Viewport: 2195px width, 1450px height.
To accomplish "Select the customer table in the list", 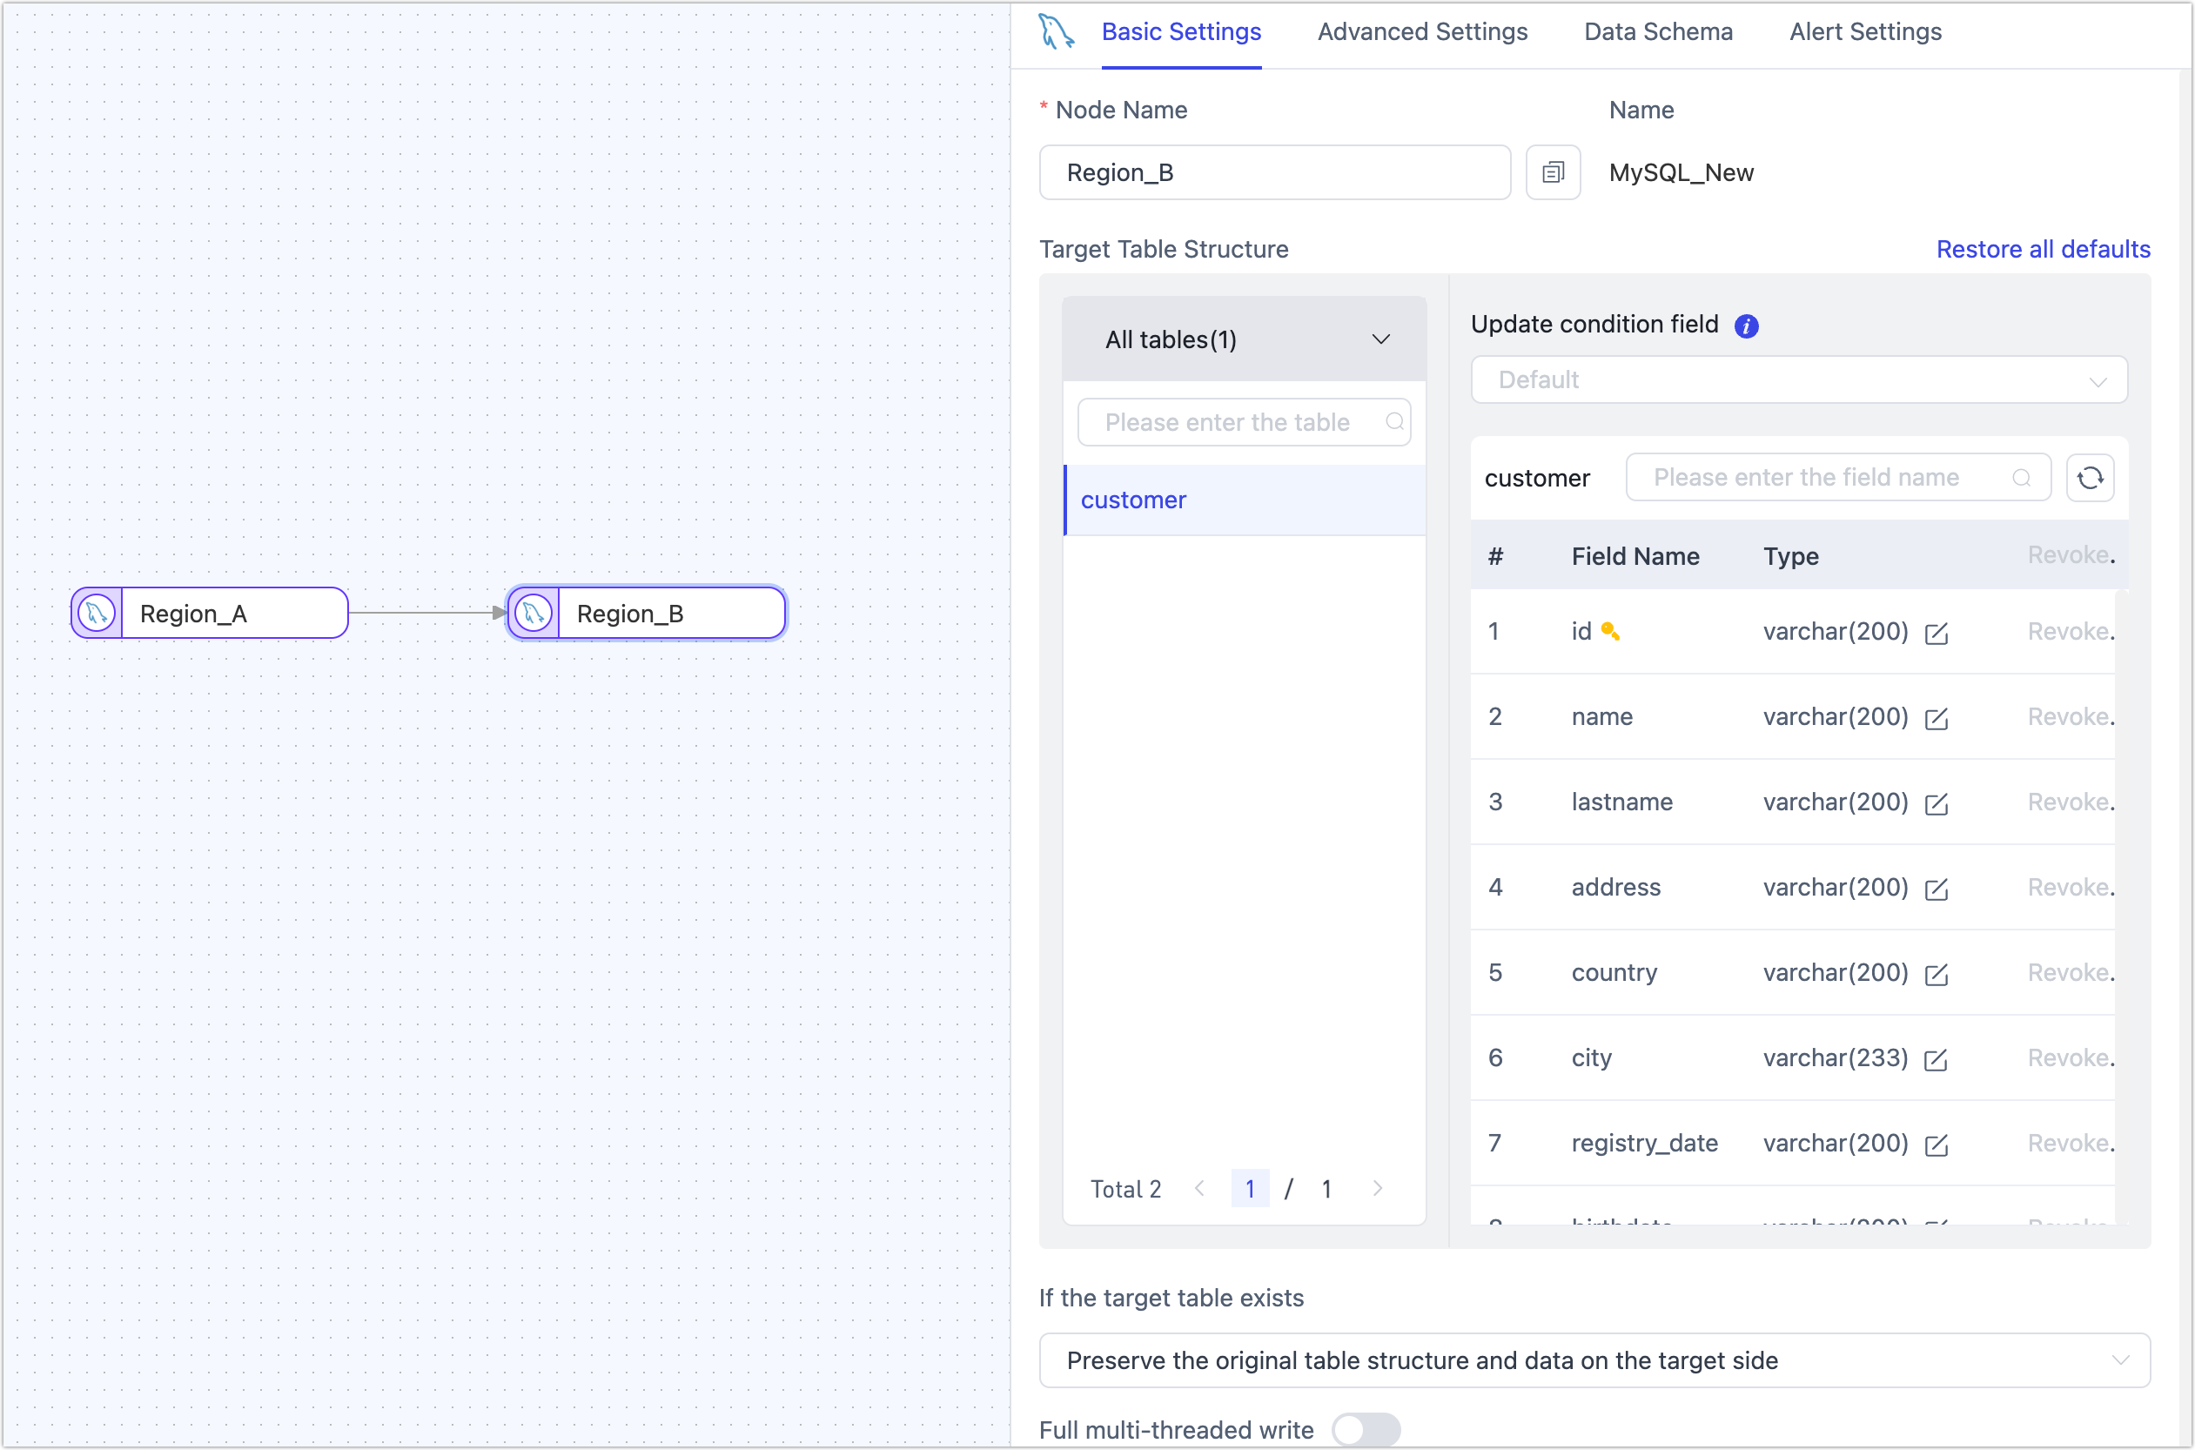I will (x=1133, y=500).
